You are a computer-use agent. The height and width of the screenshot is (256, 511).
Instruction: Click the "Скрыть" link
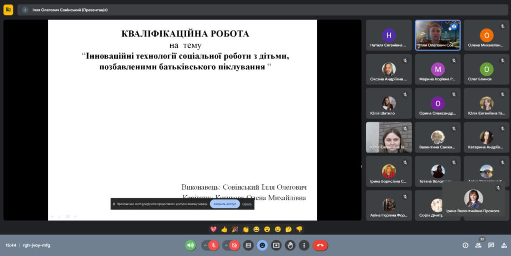tap(247, 204)
